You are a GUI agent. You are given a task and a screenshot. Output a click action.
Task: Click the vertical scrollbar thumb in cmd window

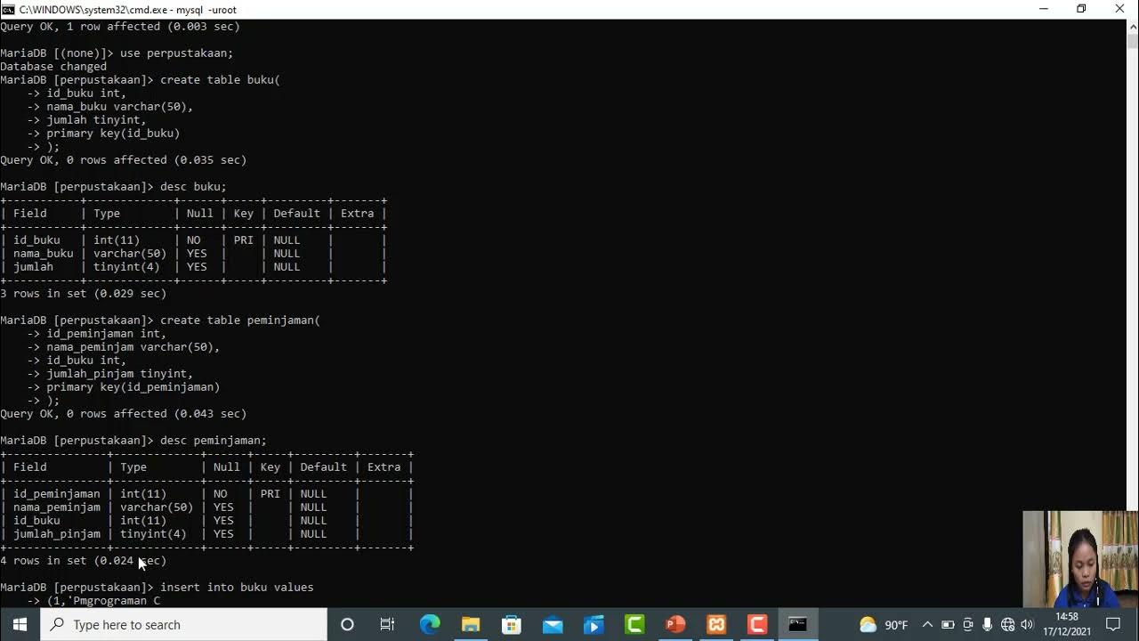pyautogui.click(x=1132, y=41)
